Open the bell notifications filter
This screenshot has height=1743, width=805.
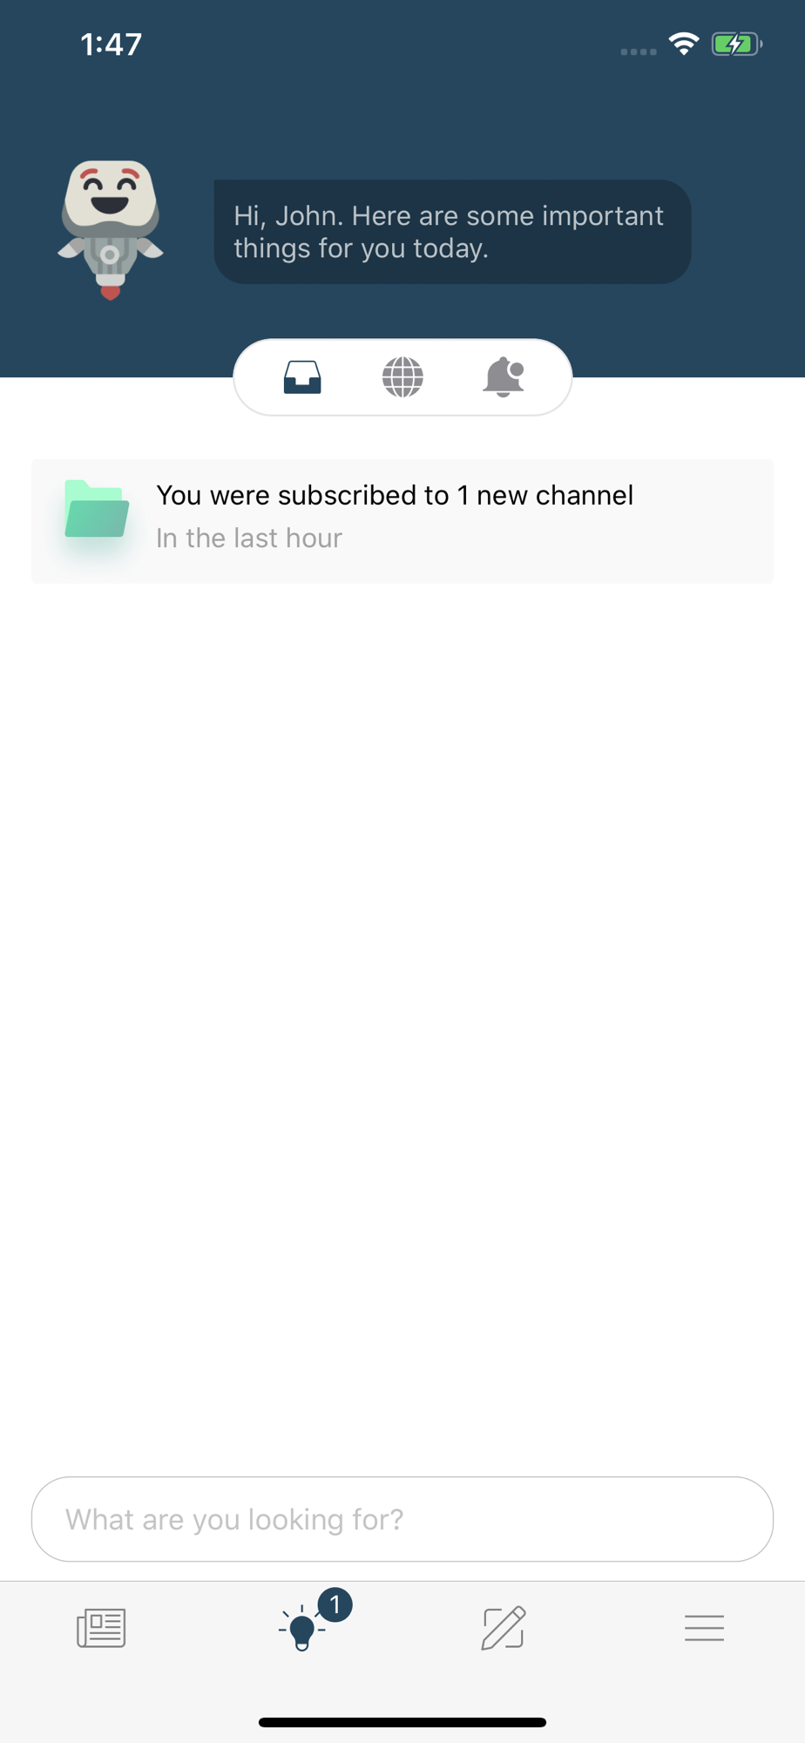tap(504, 377)
